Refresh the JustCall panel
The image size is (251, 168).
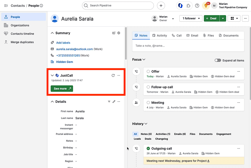pos(113,75)
